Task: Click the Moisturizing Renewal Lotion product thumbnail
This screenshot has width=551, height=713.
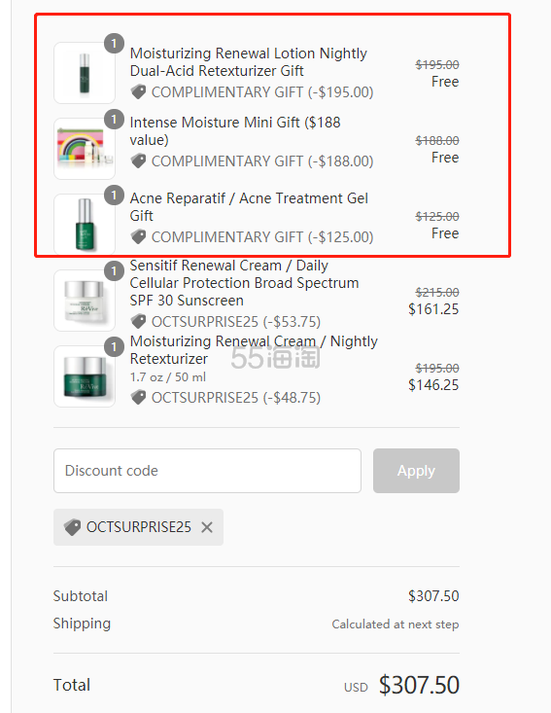Action: click(85, 73)
